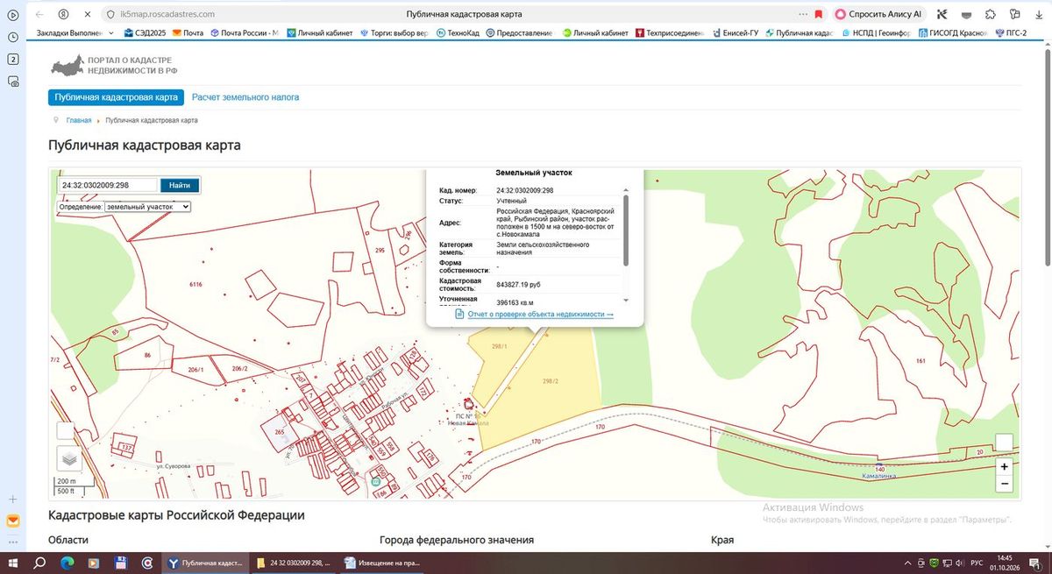Screen dimensions: 1052x574
Task: Click the cadastral number search field
Action: coord(108,186)
